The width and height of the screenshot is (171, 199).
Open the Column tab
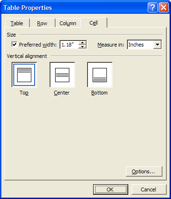pos(68,23)
